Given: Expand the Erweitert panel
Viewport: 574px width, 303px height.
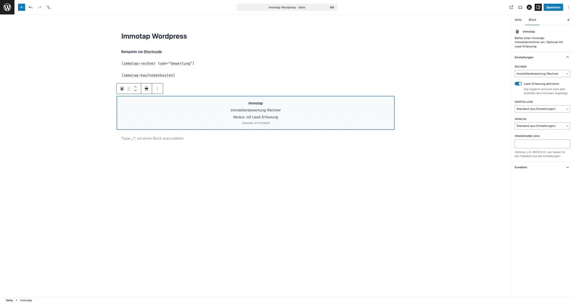Looking at the screenshot, I should coord(542,167).
